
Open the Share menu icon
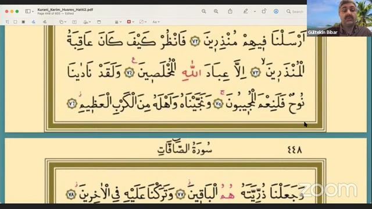point(230,11)
